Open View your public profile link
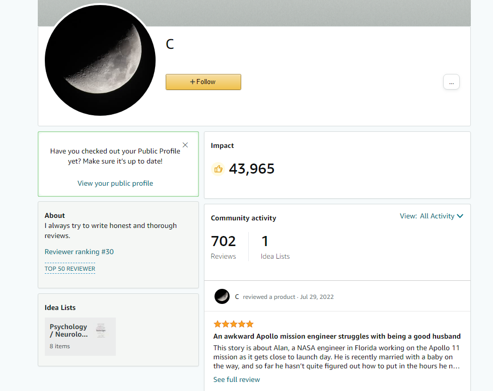The width and height of the screenshot is (493, 391). click(x=115, y=183)
